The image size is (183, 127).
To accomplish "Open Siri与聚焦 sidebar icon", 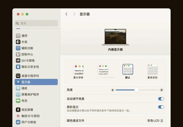I will [18, 61].
